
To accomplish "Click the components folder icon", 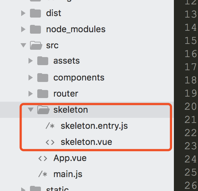I will (x=43, y=78).
